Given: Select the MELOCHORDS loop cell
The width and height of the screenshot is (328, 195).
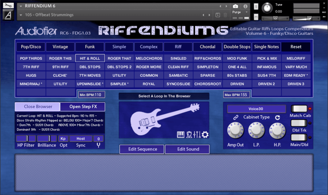Looking at the screenshot, I should tap(149, 58).
